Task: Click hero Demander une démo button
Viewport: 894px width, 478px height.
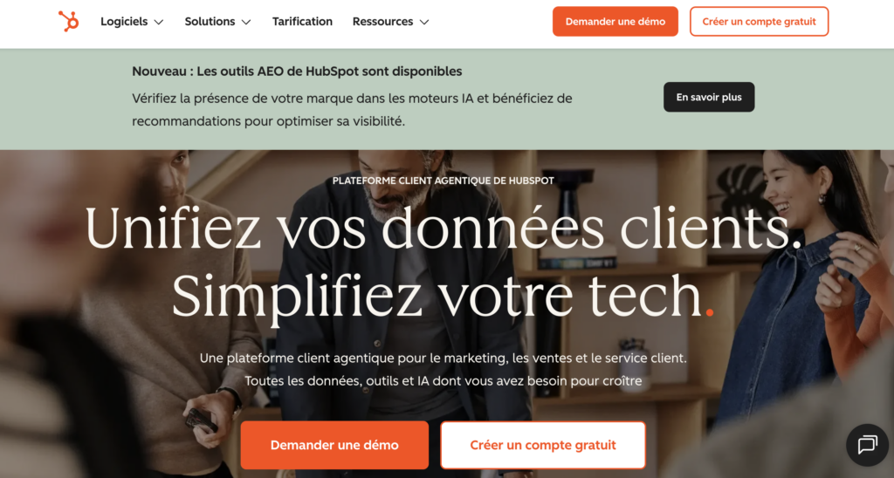Action: pyautogui.click(x=334, y=445)
